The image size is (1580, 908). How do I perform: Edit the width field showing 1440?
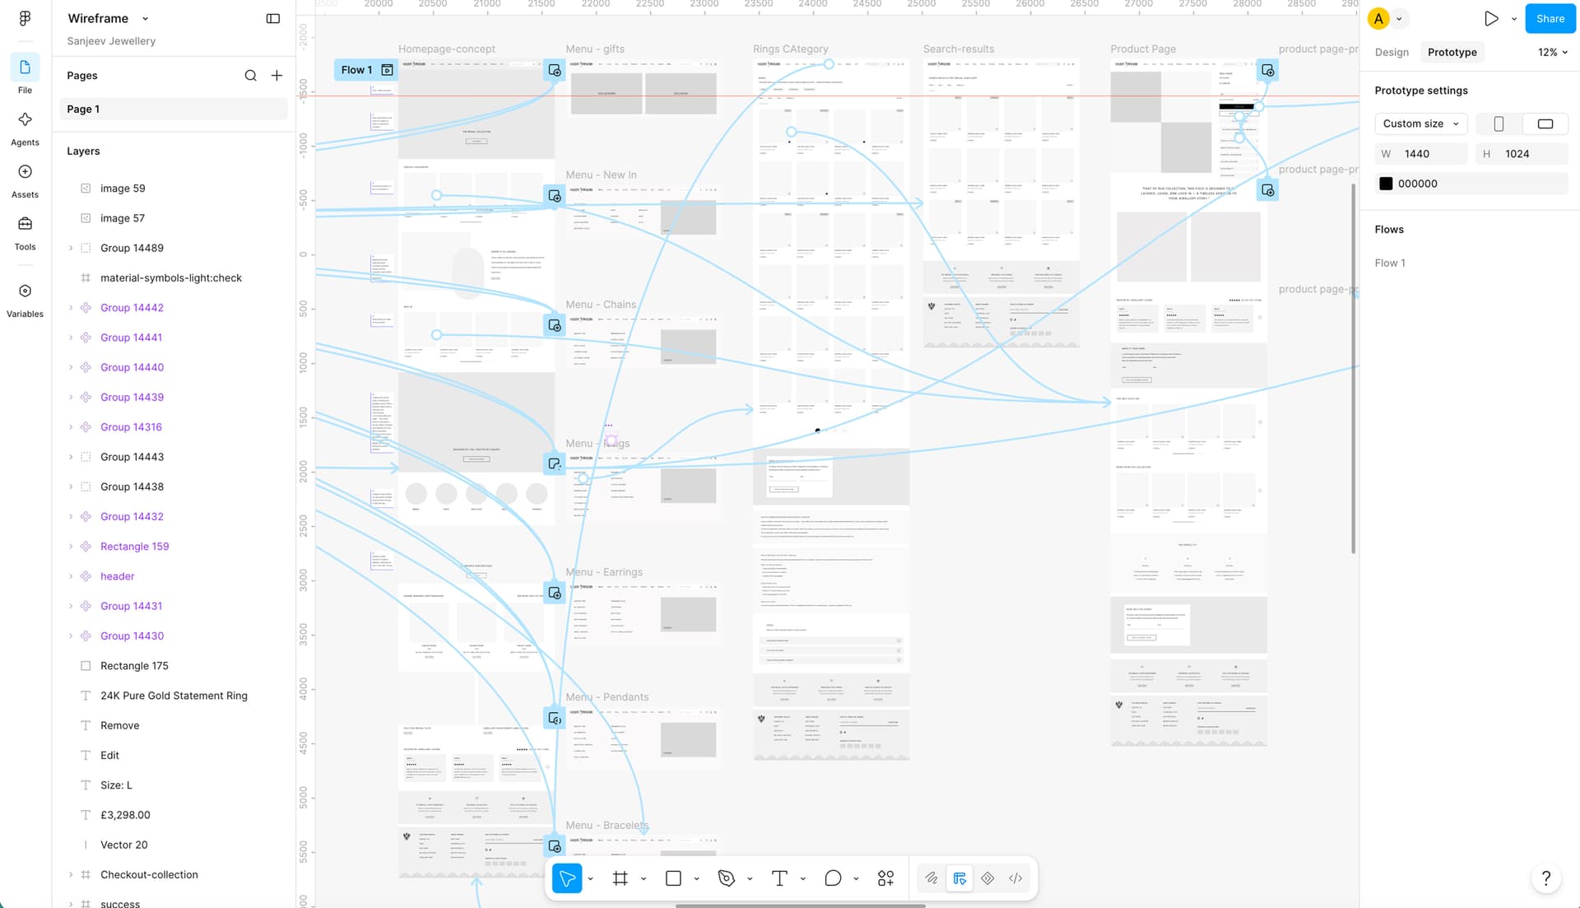click(1421, 154)
